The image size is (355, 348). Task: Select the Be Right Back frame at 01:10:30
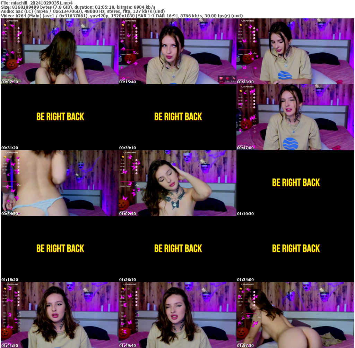click(295, 183)
